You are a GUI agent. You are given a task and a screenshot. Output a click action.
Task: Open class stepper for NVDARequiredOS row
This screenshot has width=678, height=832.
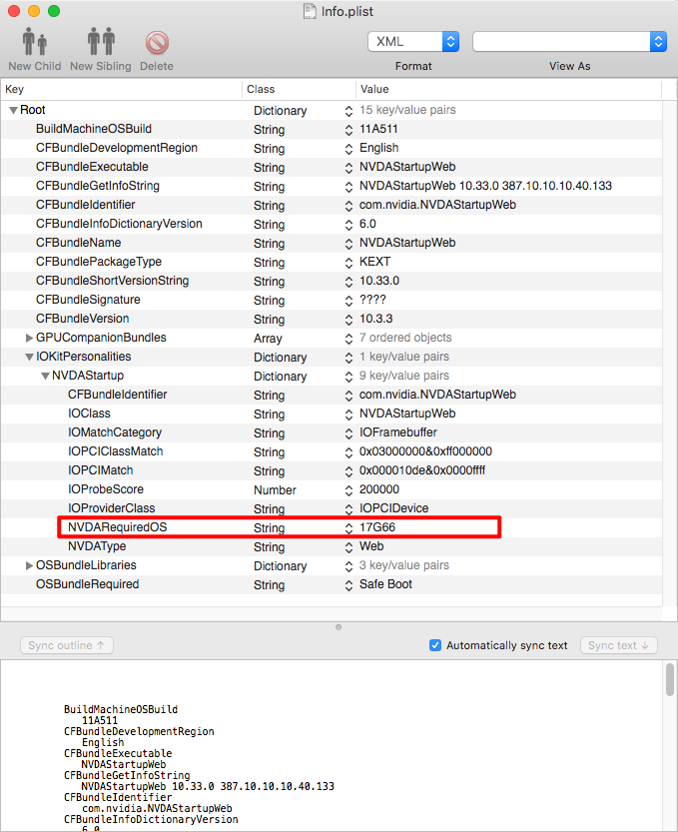348,528
